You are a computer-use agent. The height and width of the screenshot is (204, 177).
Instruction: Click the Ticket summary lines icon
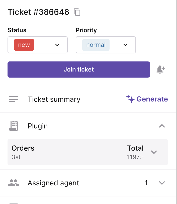click(14, 99)
